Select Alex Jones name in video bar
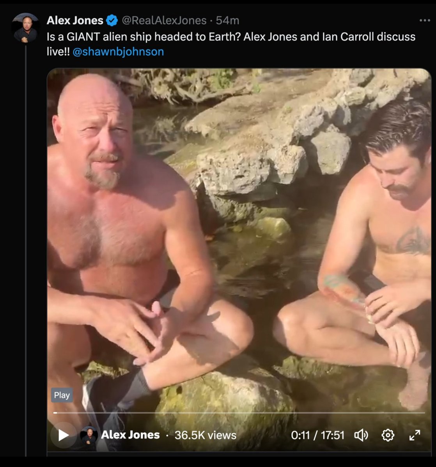This screenshot has height=467, width=436. [130, 435]
